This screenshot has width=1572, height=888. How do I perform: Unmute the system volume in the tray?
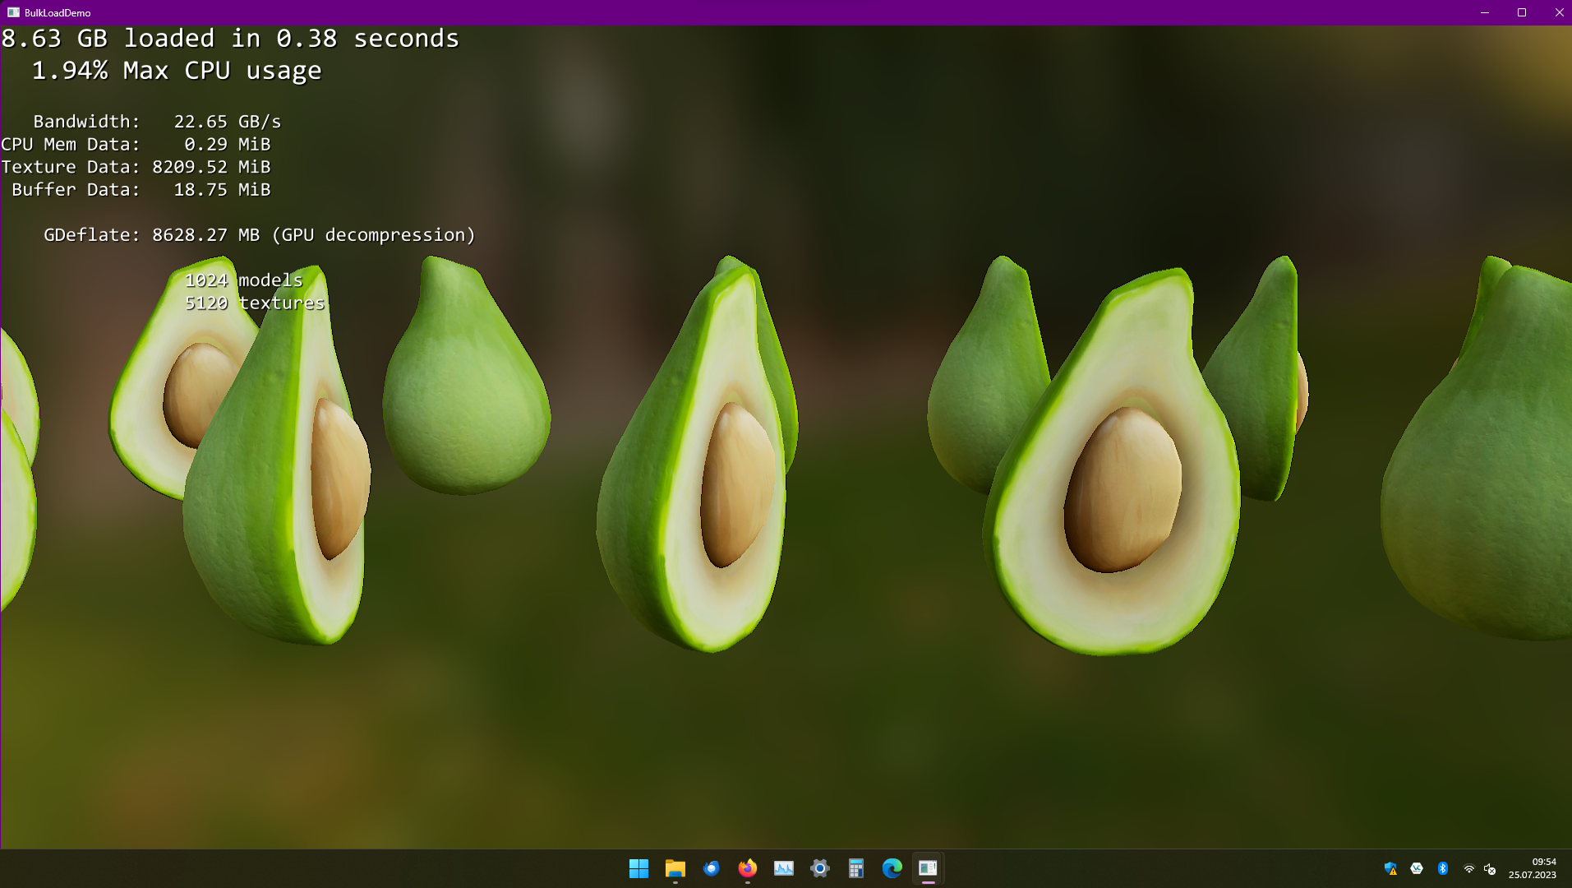pos(1490,869)
